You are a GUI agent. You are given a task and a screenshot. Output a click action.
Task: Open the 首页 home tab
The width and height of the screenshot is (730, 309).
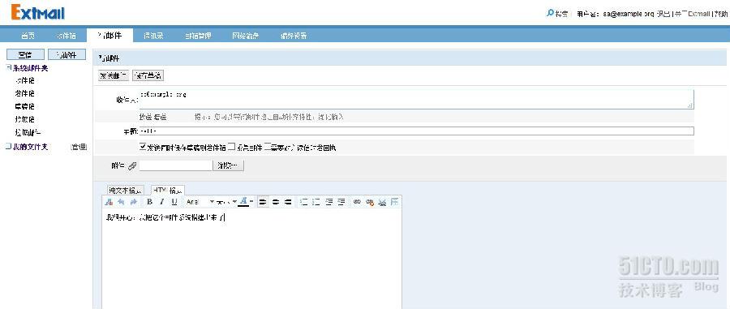[x=28, y=36]
